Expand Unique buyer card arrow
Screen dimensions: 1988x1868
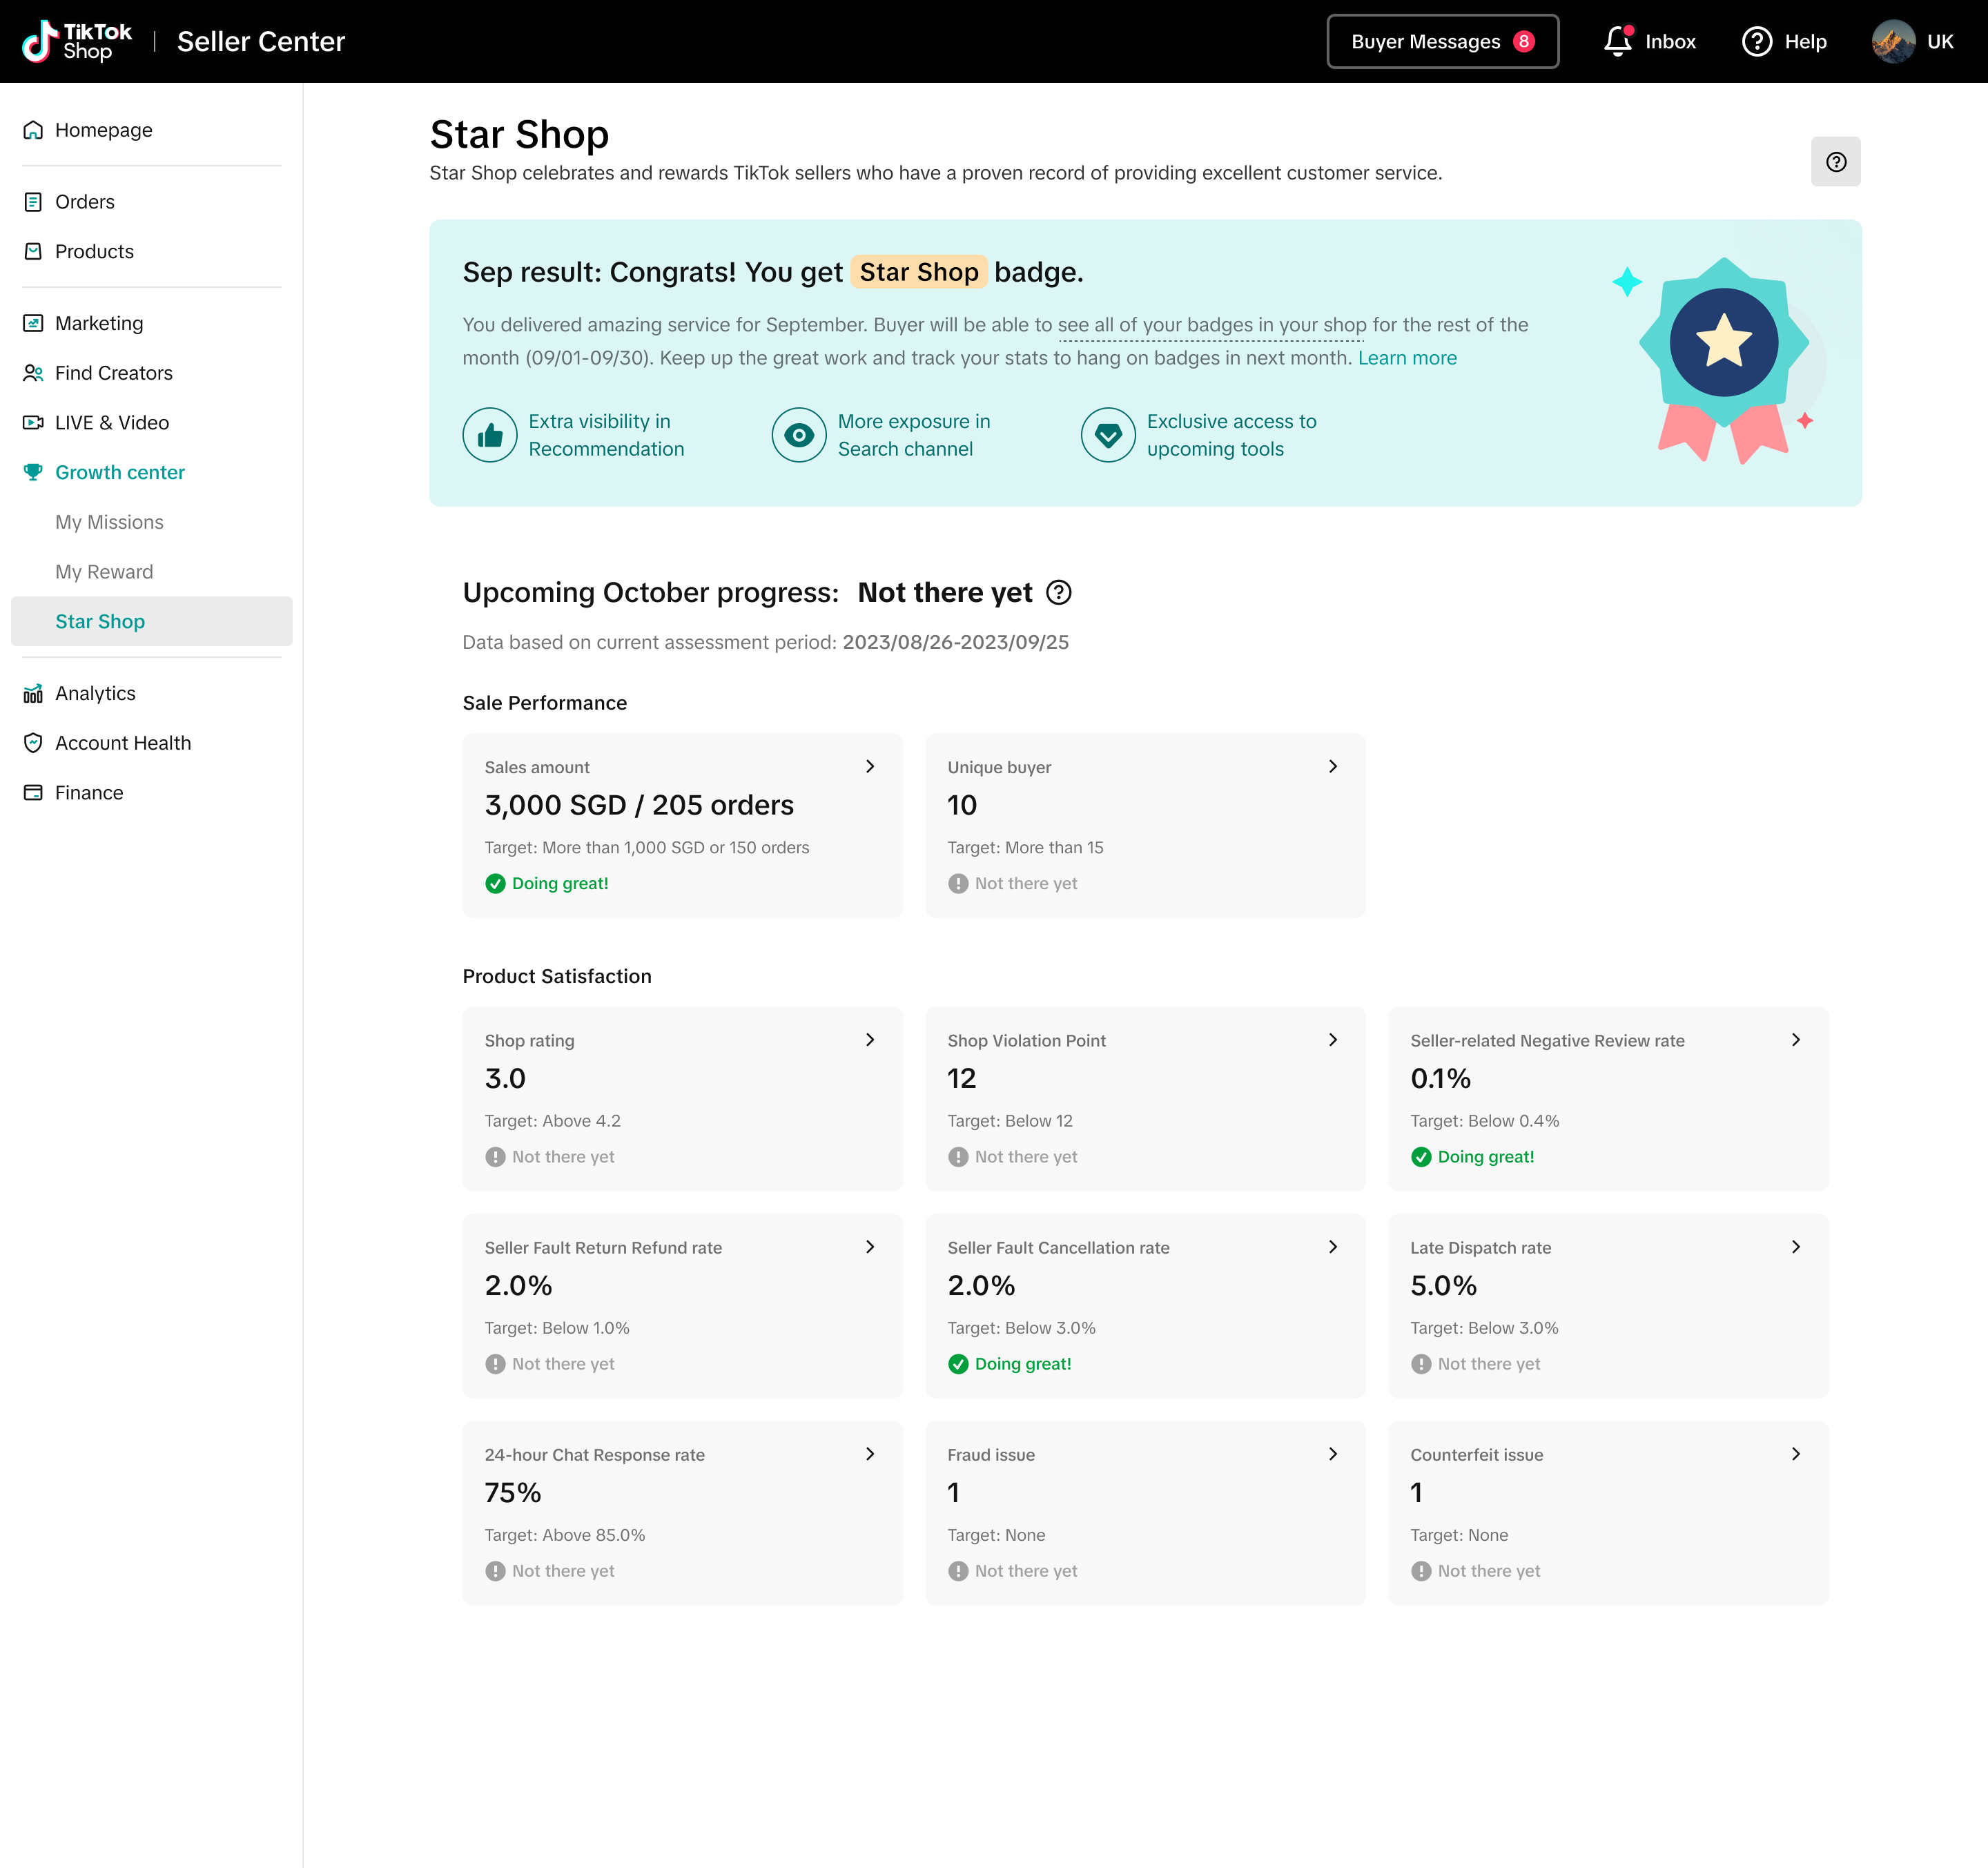(x=1332, y=767)
